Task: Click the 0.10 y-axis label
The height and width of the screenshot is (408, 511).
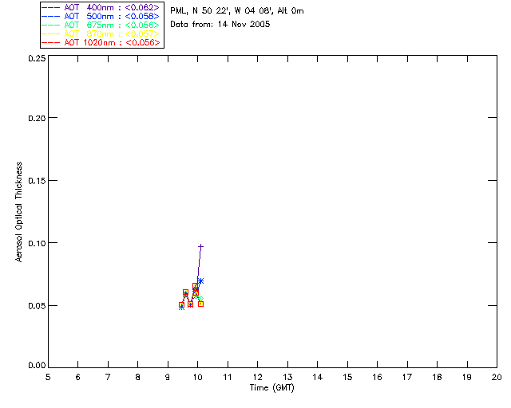Action: pos(37,243)
